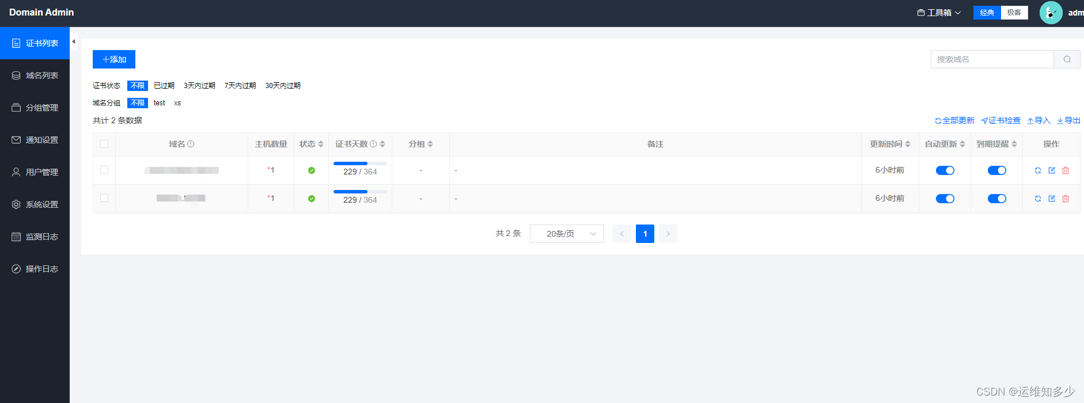Check the first row's checkbox
Viewport: 1084px width, 403px height.
pyautogui.click(x=104, y=170)
